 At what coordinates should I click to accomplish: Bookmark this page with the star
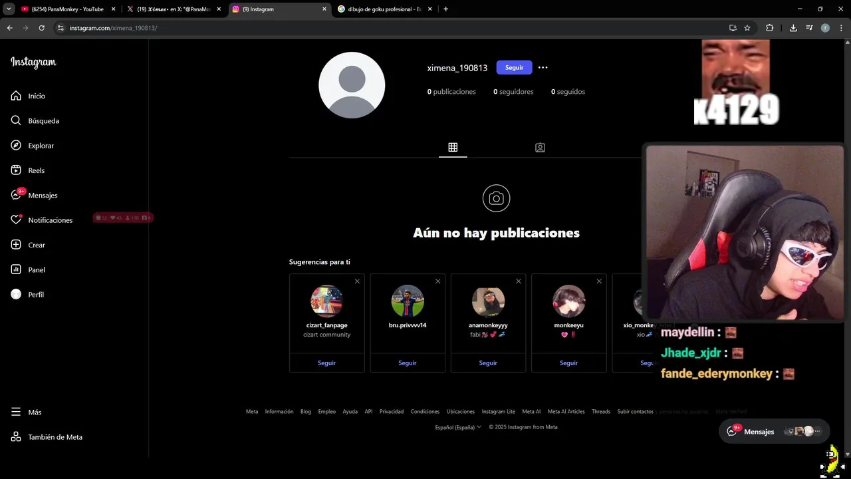pyautogui.click(x=747, y=28)
